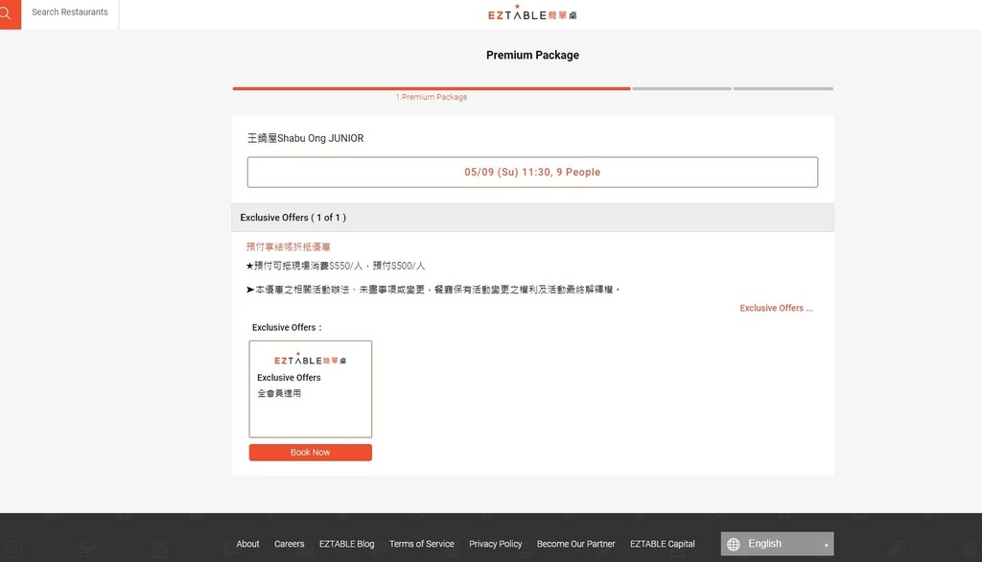Click the 王鍋屋Shabu Ong JUNIOR restaurant name
The image size is (982, 562).
click(x=306, y=138)
